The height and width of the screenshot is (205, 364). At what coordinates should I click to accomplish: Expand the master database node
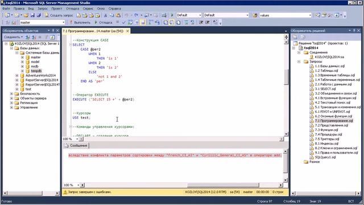[x=22, y=57]
